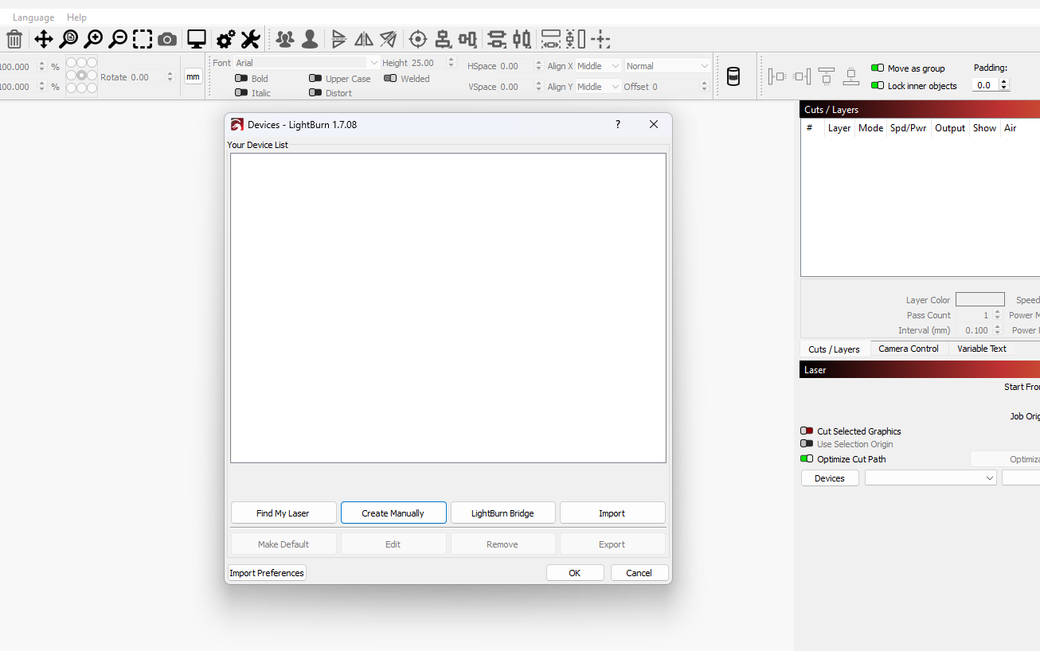Open the Help menu
This screenshot has height=651, width=1040.
[x=76, y=18]
